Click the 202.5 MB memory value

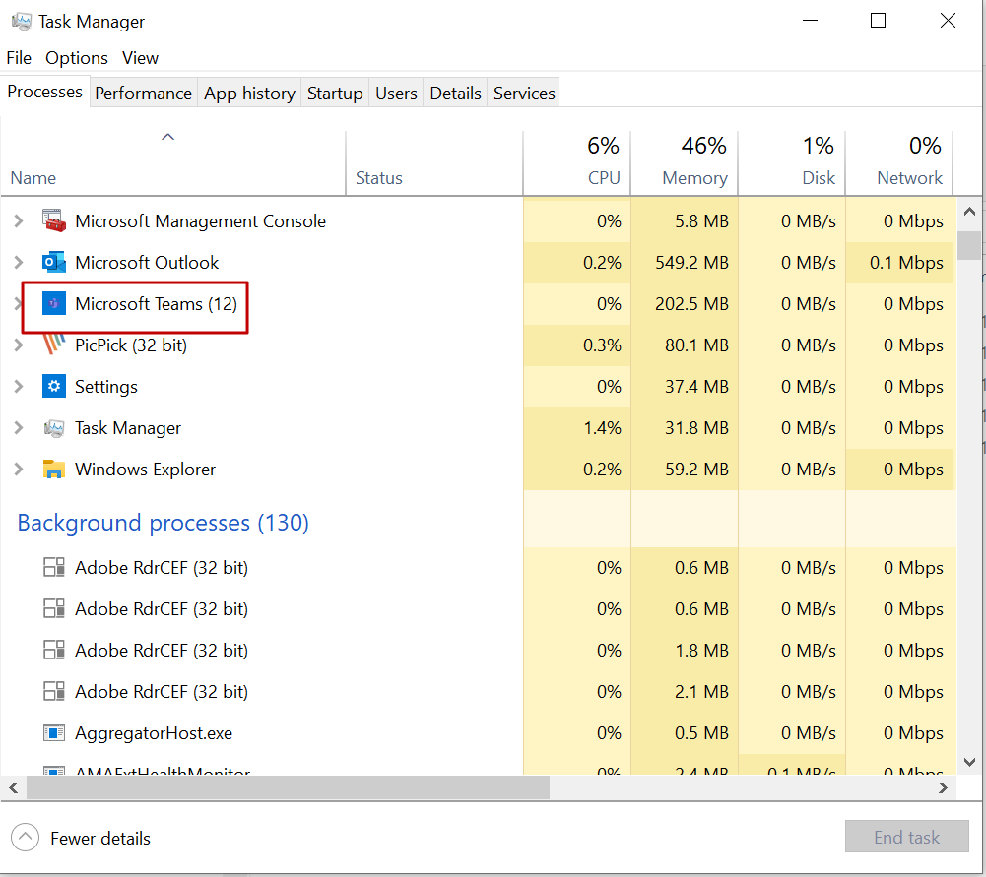(x=691, y=303)
